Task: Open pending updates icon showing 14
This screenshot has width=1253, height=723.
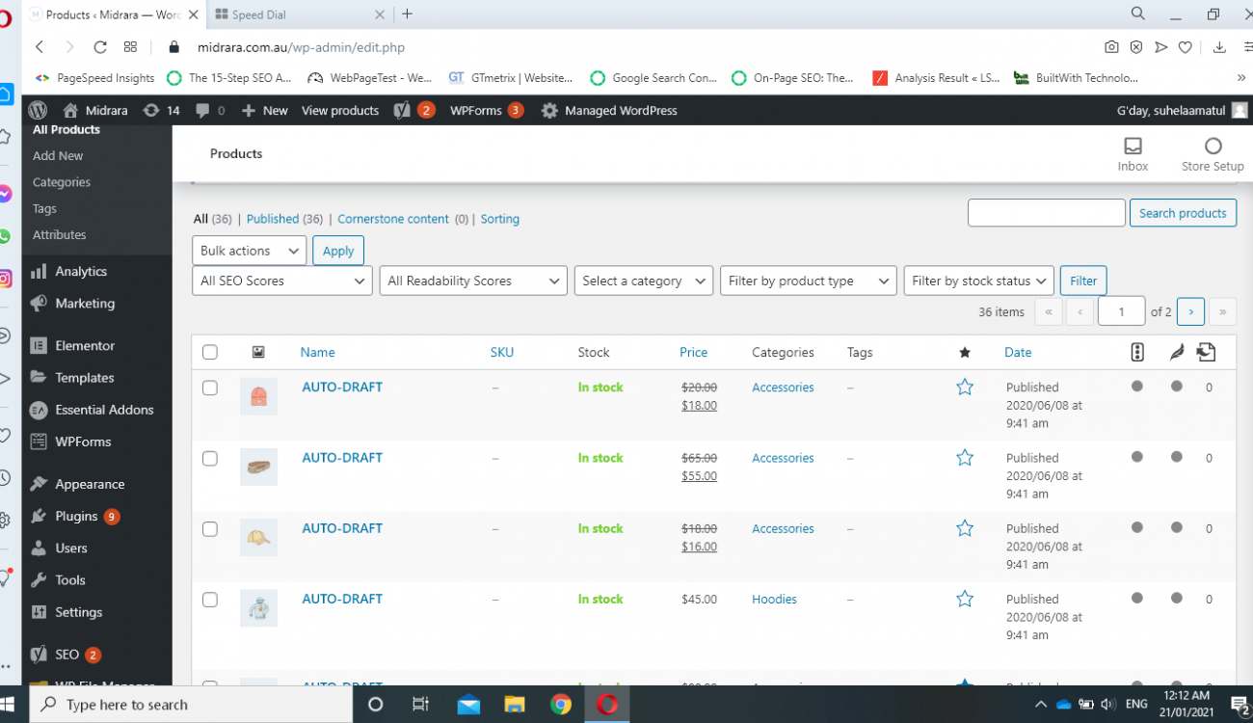Action: pyautogui.click(x=161, y=111)
